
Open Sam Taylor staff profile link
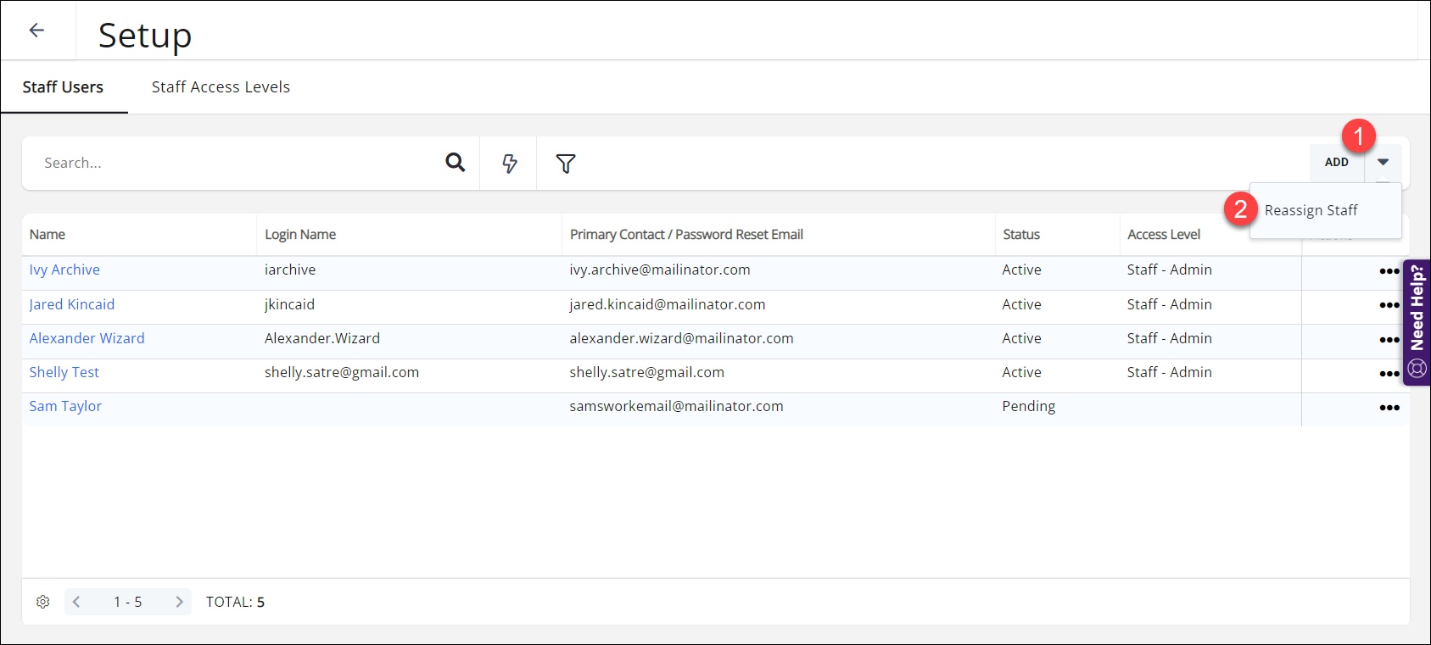pos(65,406)
